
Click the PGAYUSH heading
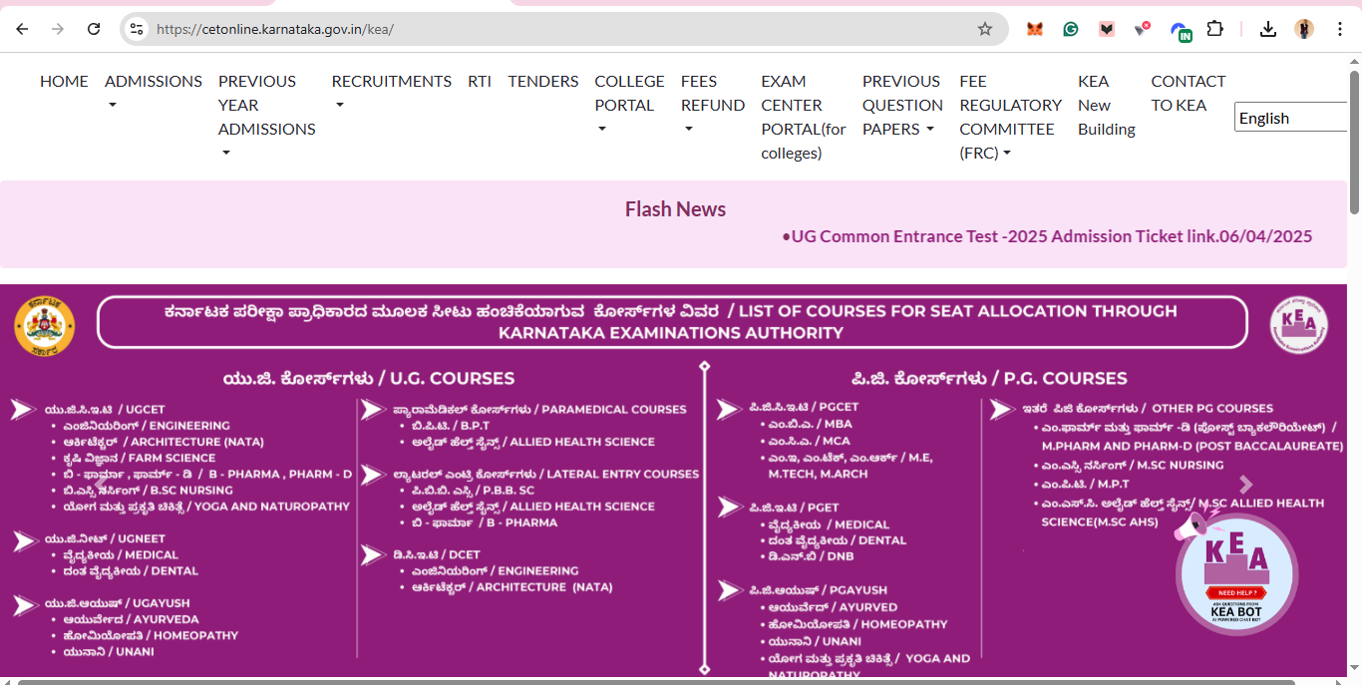click(x=818, y=590)
